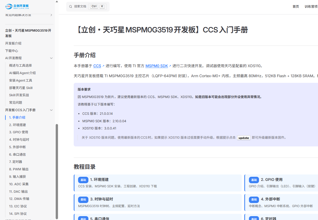Image resolution: width=318 pixels, height=220 pixels.
Task: Open 10. ADC 采集 in sidebar
Action: point(19,184)
